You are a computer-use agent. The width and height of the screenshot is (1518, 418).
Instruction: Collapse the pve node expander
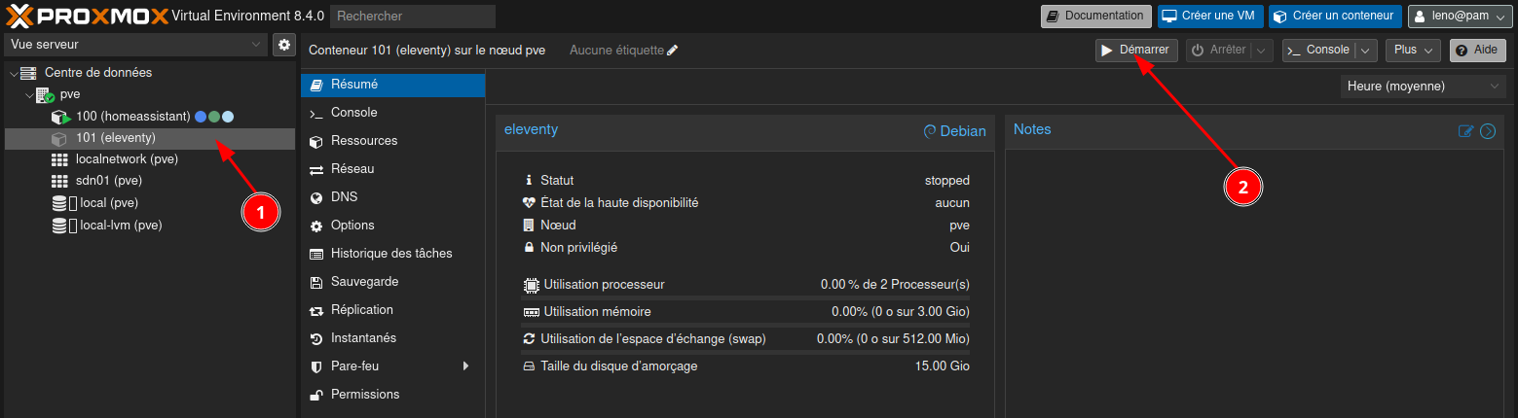point(28,95)
